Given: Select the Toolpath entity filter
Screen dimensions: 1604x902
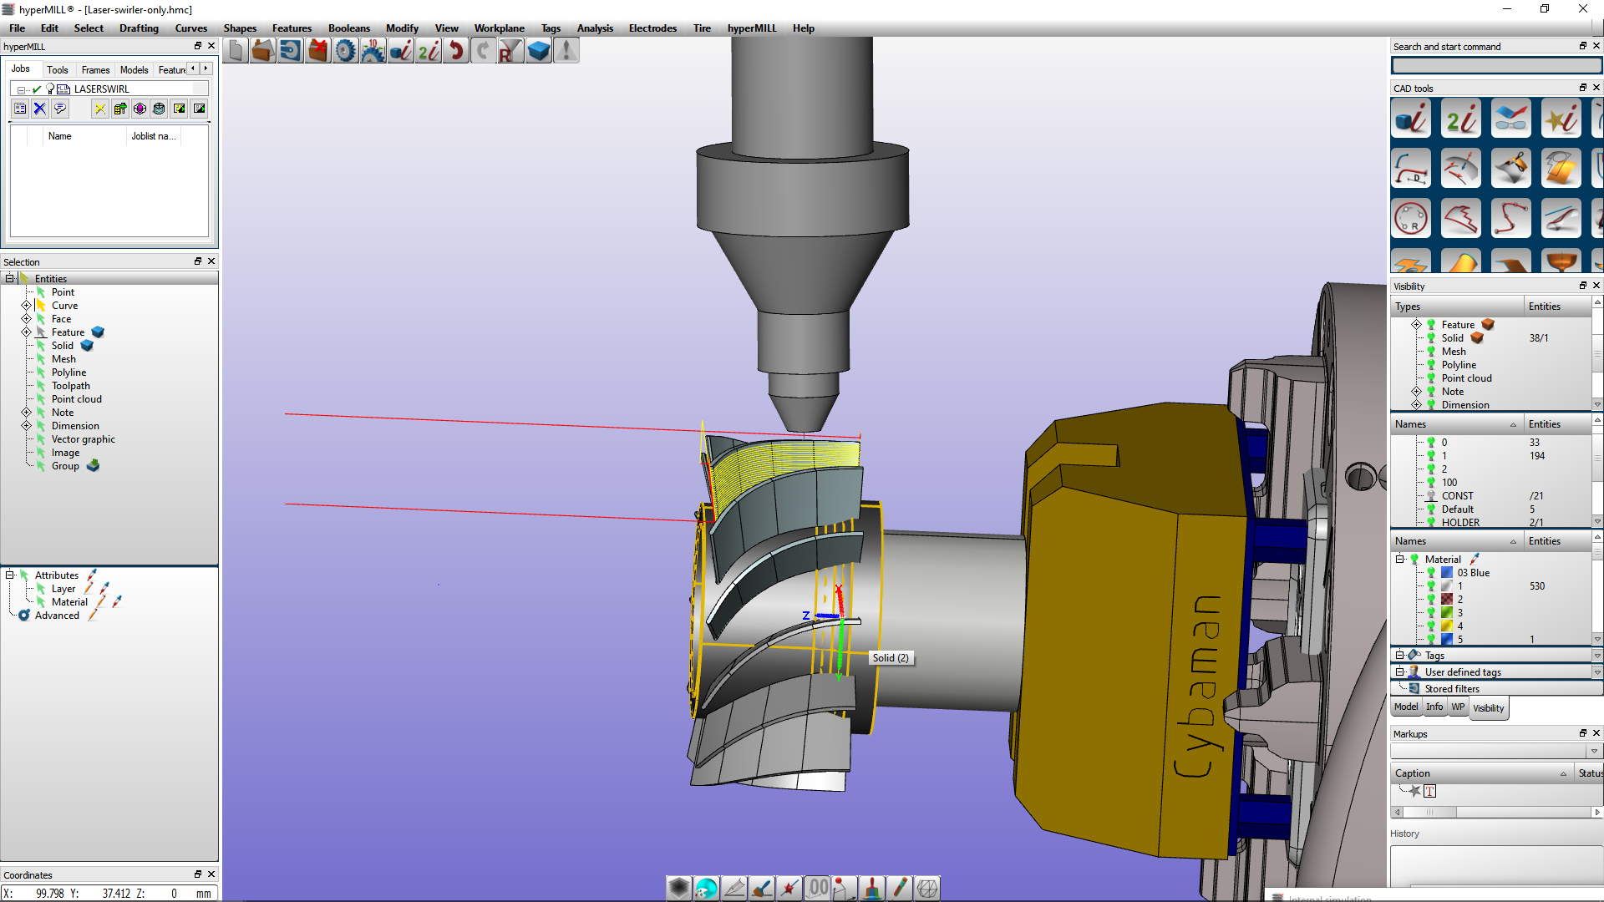Looking at the screenshot, I should (70, 386).
